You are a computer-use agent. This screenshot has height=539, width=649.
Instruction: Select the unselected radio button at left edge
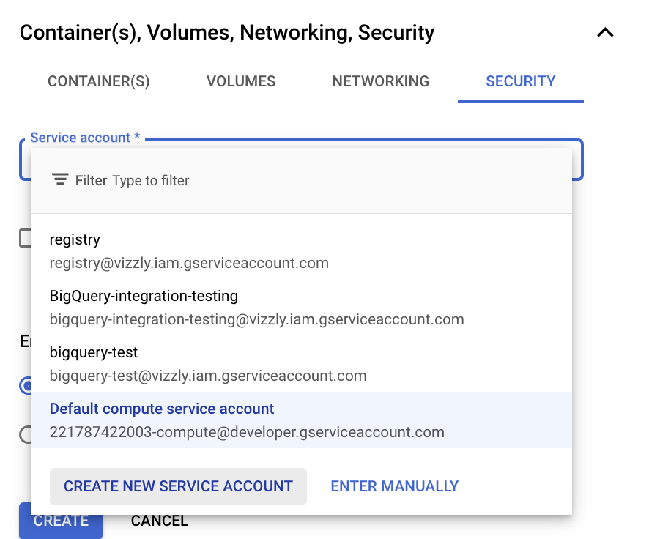25,434
